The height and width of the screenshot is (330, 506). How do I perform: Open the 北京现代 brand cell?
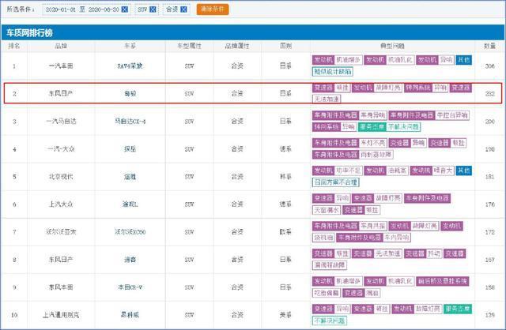pyautogui.click(x=61, y=177)
